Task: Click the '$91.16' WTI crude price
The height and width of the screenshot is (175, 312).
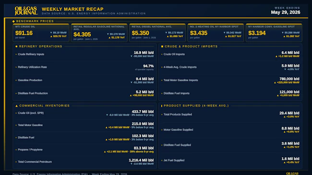Action: pyautogui.click(x=24, y=33)
